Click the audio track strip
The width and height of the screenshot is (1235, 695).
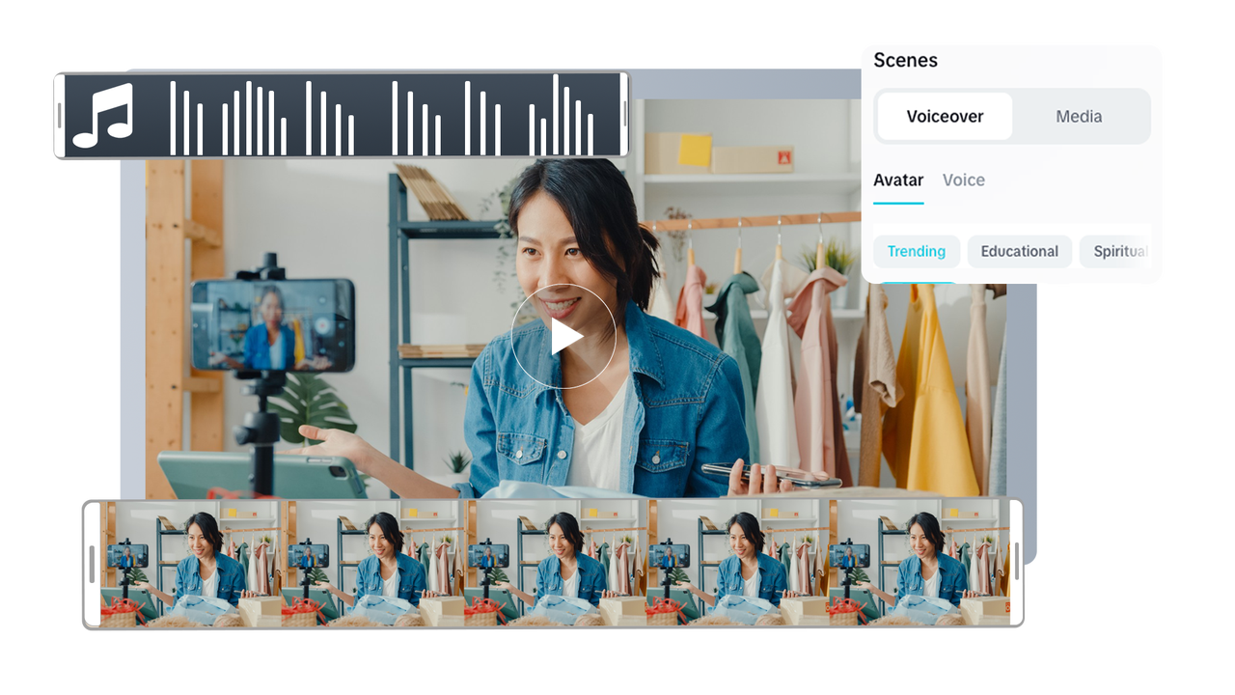pyautogui.click(x=338, y=116)
